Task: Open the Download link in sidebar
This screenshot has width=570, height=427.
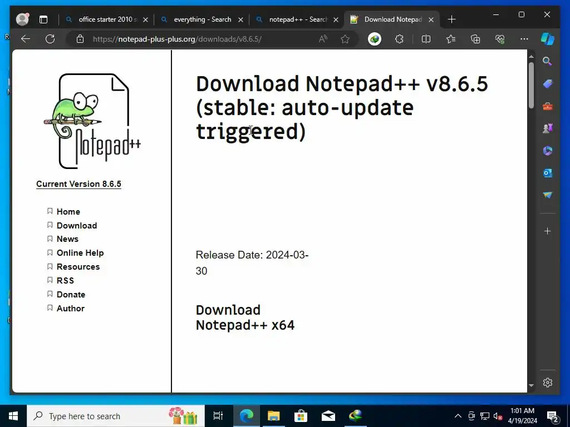Action: coord(77,226)
